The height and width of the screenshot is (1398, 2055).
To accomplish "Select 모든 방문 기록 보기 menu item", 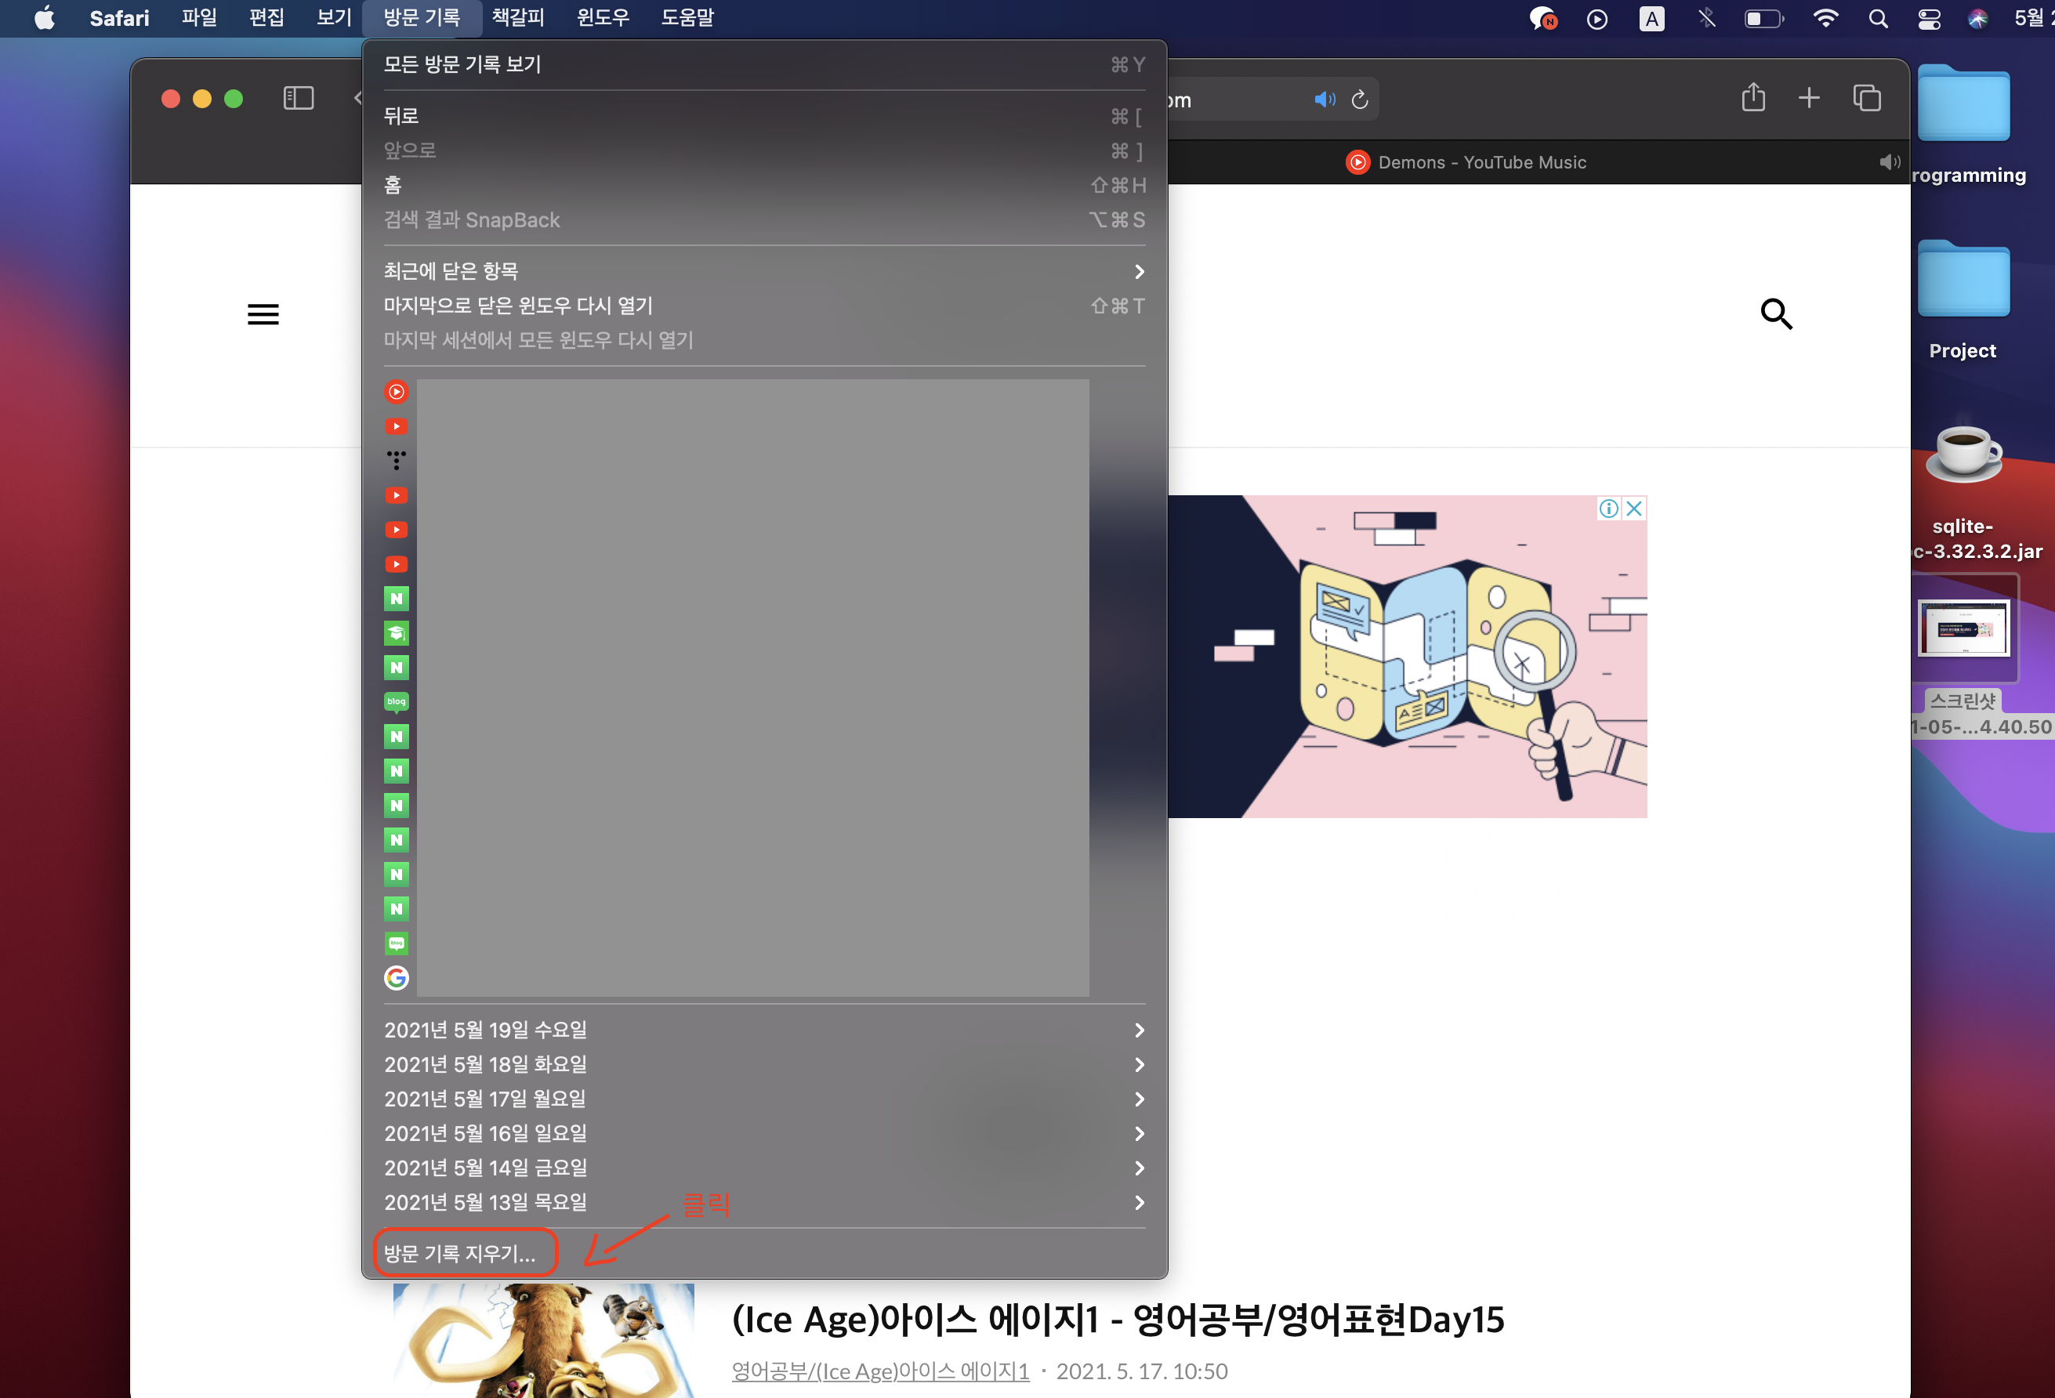I will (462, 64).
